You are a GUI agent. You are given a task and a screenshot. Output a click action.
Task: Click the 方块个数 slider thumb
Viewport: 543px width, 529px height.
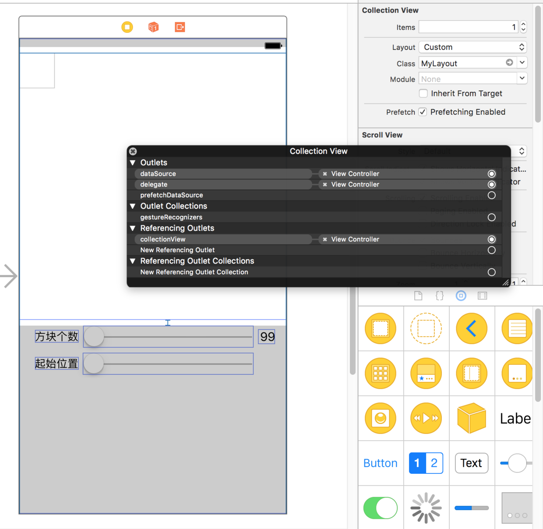coord(94,337)
